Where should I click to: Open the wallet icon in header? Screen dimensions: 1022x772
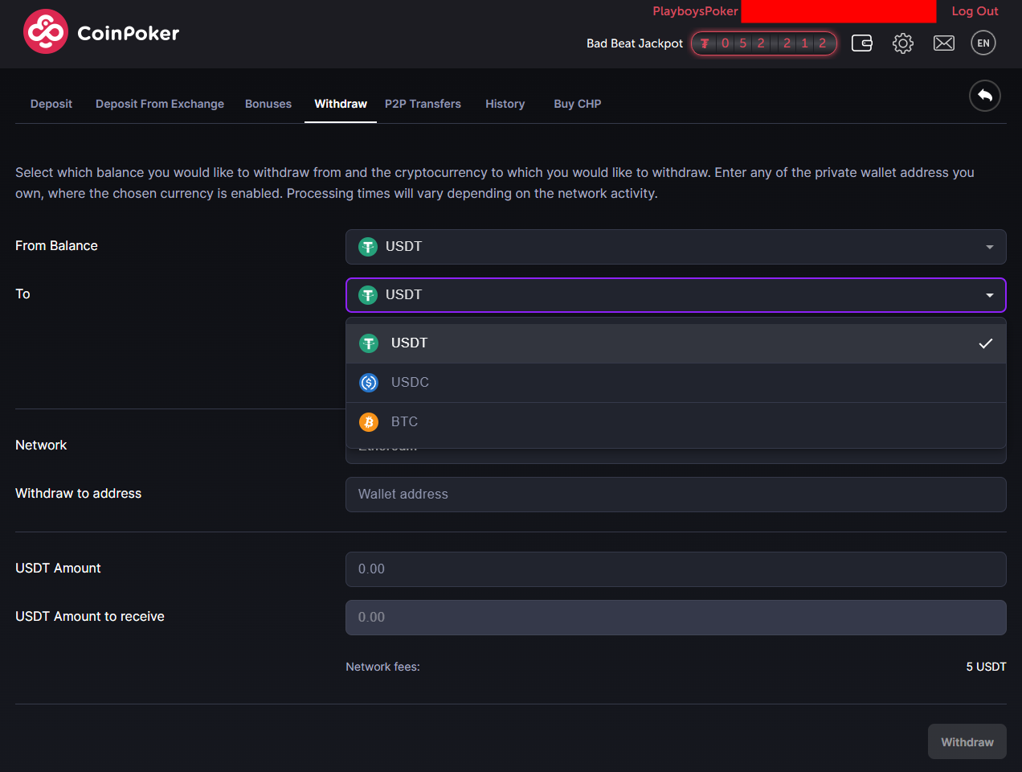click(862, 43)
